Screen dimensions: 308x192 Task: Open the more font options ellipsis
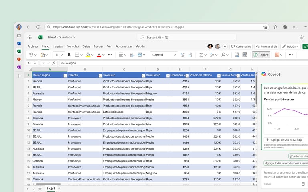[110, 55]
